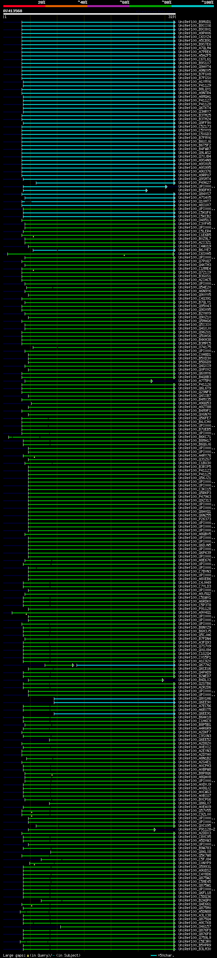This screenshot has height=958, width=217.
Task: Select hit UniRef100_C1H6C9
Action: 194,721
